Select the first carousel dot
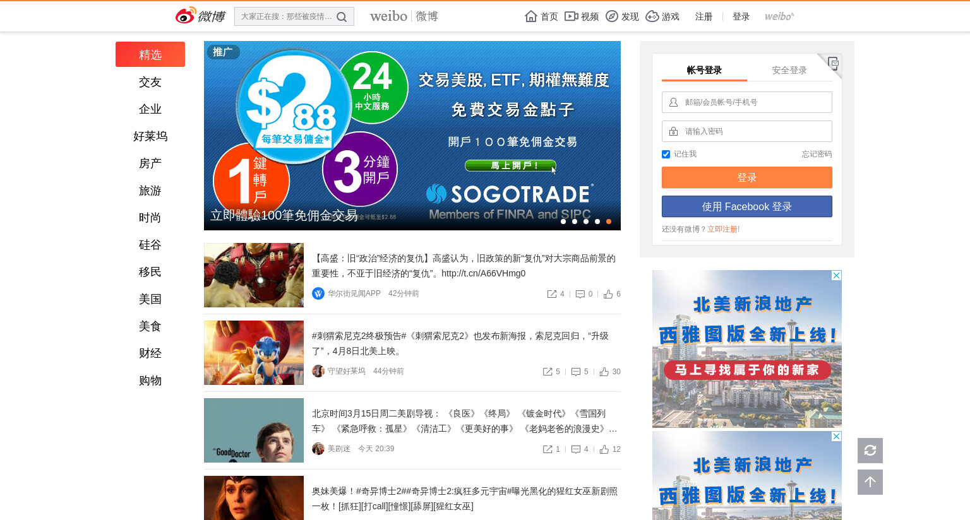This screenshot has width=970, height=520. pos(563,222)
